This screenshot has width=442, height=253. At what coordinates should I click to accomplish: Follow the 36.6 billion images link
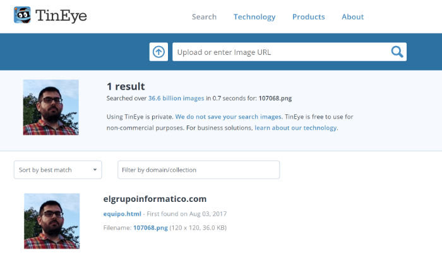tap(176, 98)
